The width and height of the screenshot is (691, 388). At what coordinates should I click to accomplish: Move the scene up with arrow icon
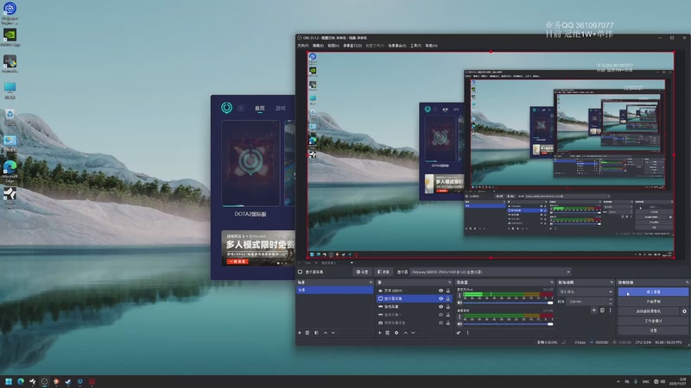coord(326,333)
